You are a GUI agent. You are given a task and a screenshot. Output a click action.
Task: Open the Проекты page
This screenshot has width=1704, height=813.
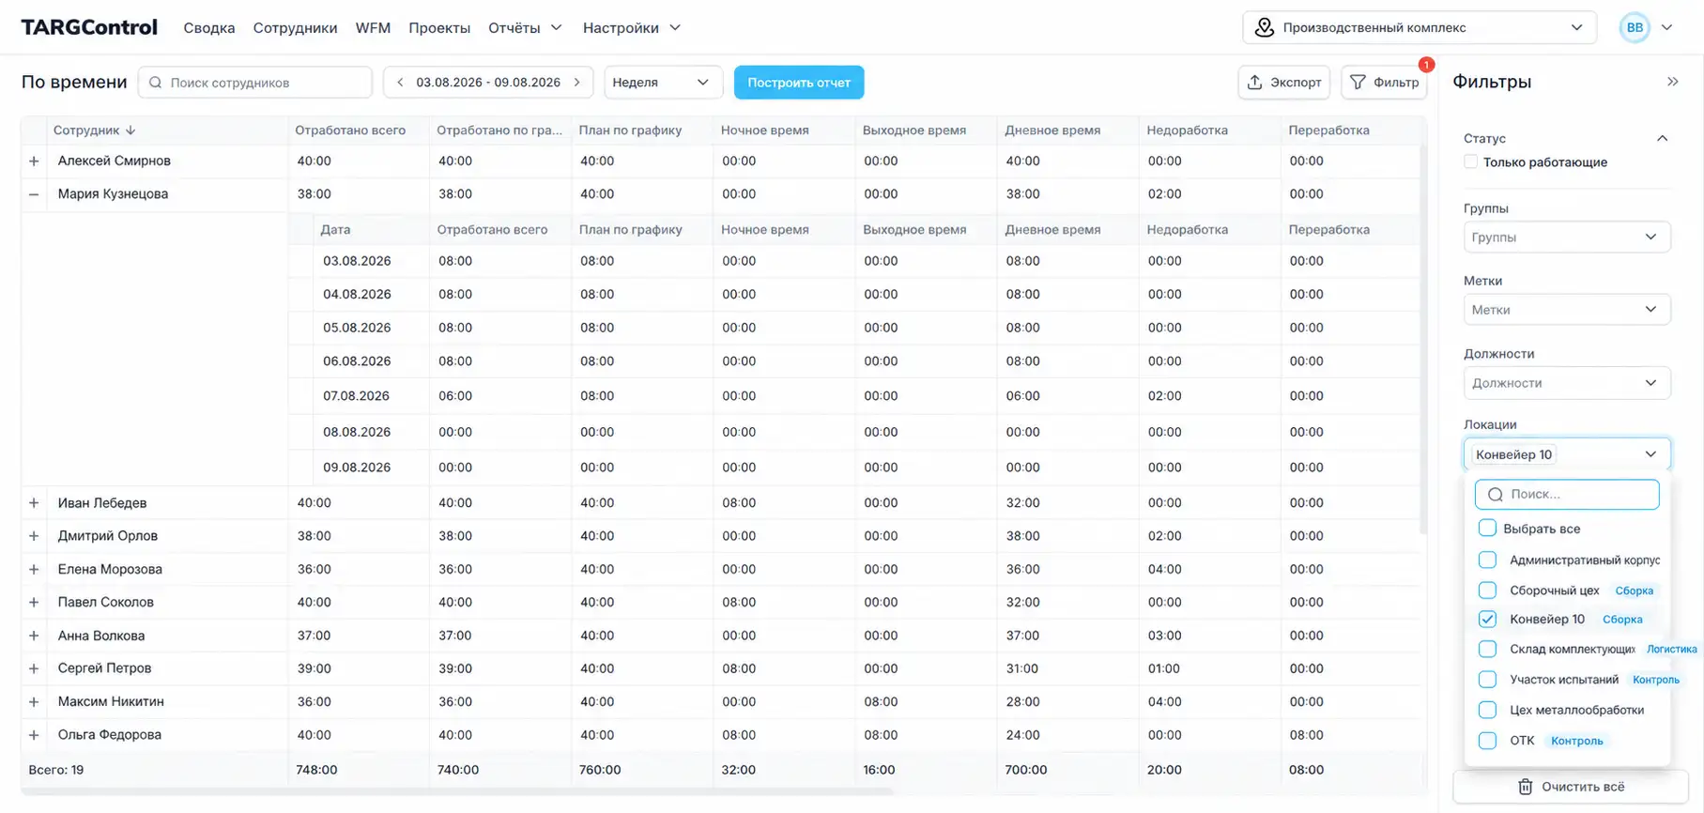coord(439,27)
